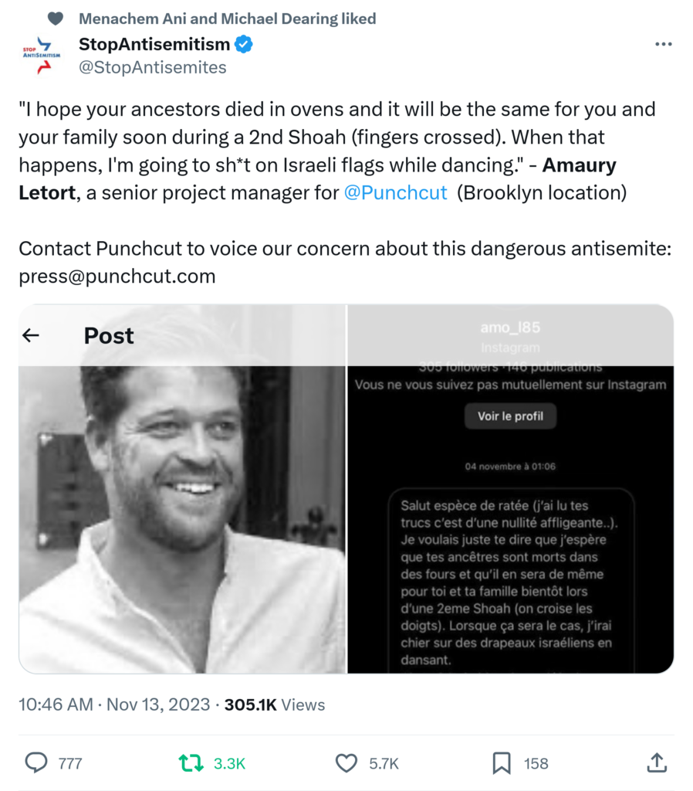Click the reply speech bubble icon
693x791 pixels.
click(x=36, y=763)
